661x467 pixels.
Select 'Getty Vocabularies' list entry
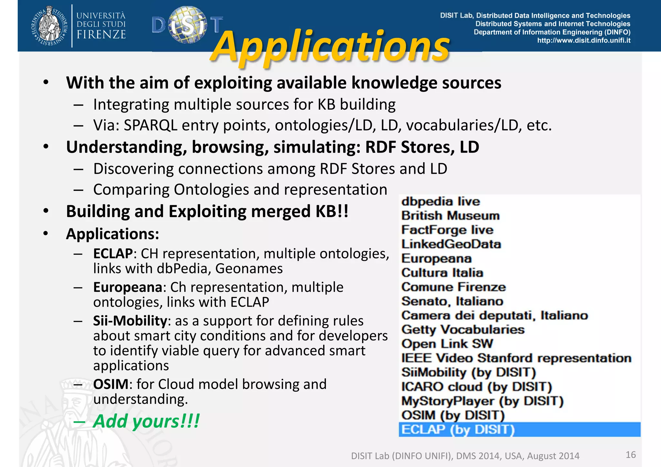point(463,330)
